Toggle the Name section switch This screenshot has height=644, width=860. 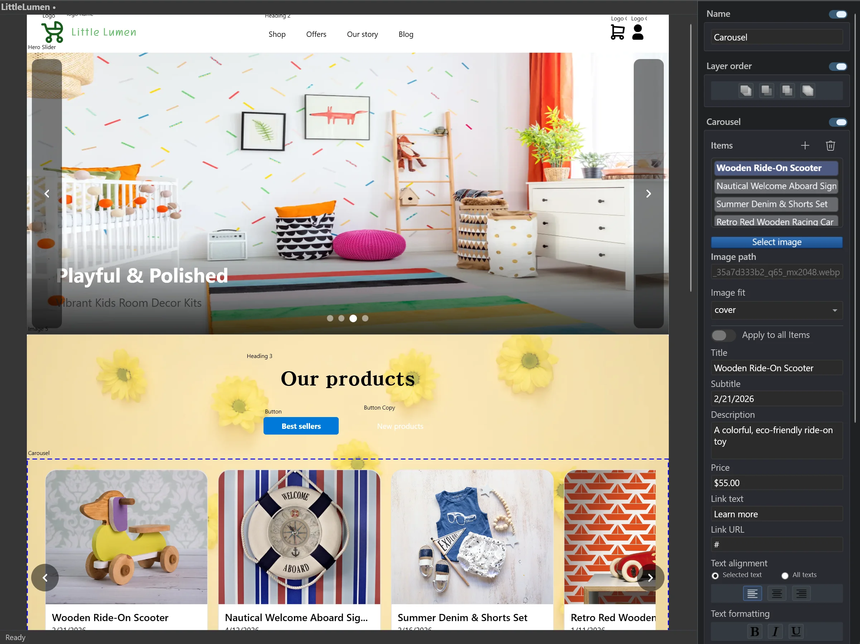(x=838, y=14)
